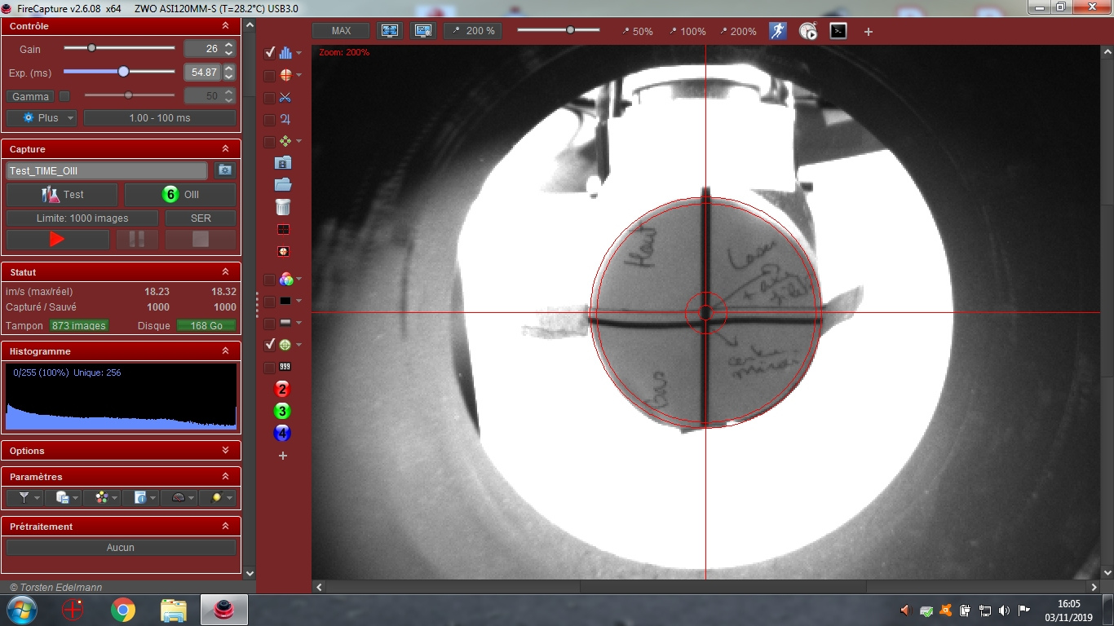Click the capture filename settings icon
1114x626 pixels.
pyautogui.click(x=224, y=170)
